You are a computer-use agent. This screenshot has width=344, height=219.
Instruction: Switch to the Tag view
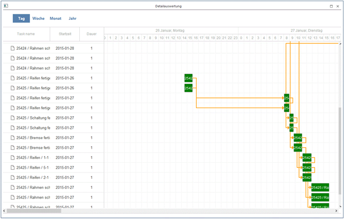[21, 18]
